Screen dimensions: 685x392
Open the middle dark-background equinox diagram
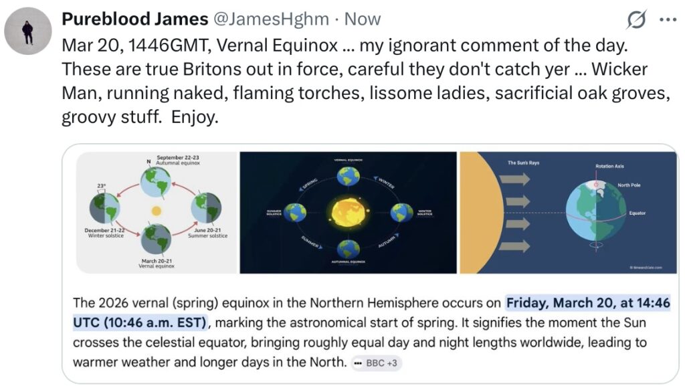[x=348, y=212]
